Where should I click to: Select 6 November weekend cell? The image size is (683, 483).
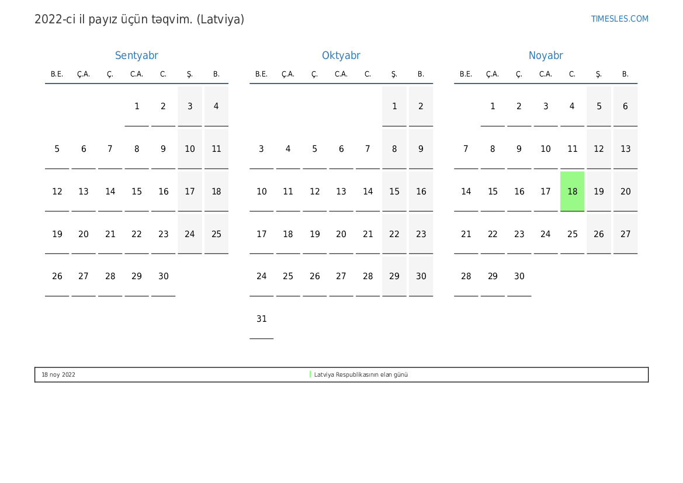tap(625, 106)
